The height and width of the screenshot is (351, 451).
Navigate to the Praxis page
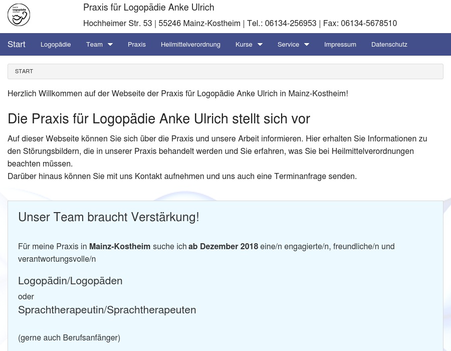point(137,44)
